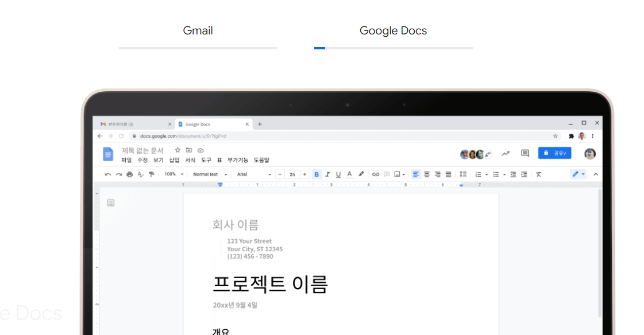Open a new browser tab with plus
The width and height of the screenshot is (644, 335).
coord(260,124)
